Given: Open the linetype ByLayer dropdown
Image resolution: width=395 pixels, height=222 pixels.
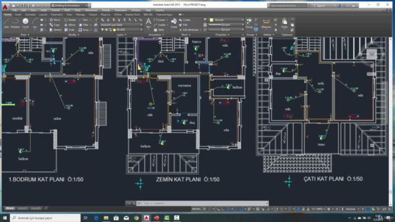Looking at the screenshot, I should (227, 30).
